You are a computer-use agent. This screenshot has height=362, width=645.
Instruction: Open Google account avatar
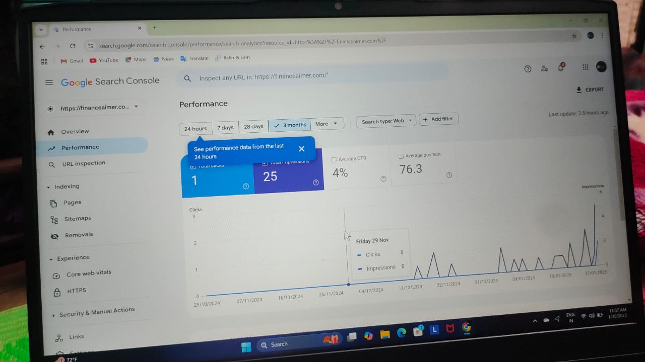(601, 66)
